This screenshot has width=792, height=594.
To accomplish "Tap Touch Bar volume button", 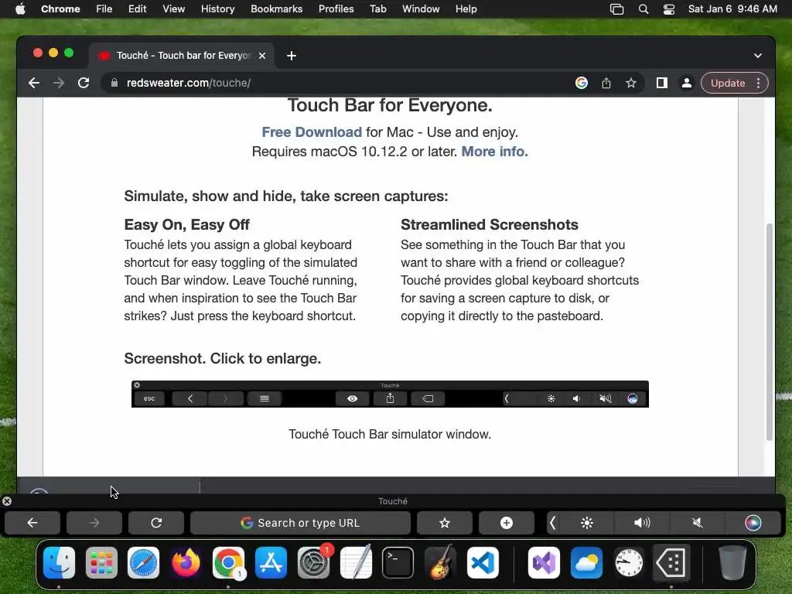I will (x=642, y=523).
